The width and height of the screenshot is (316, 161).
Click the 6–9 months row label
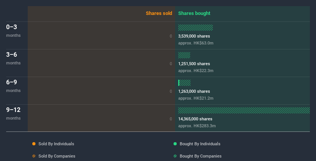(x=13, y=86)
